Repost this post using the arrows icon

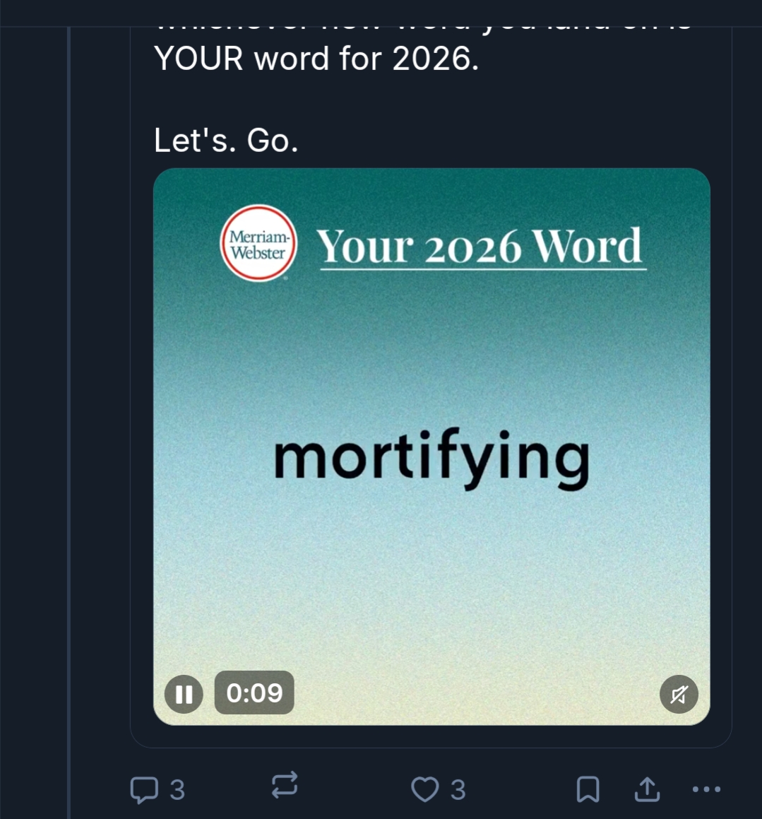(285, 786)
